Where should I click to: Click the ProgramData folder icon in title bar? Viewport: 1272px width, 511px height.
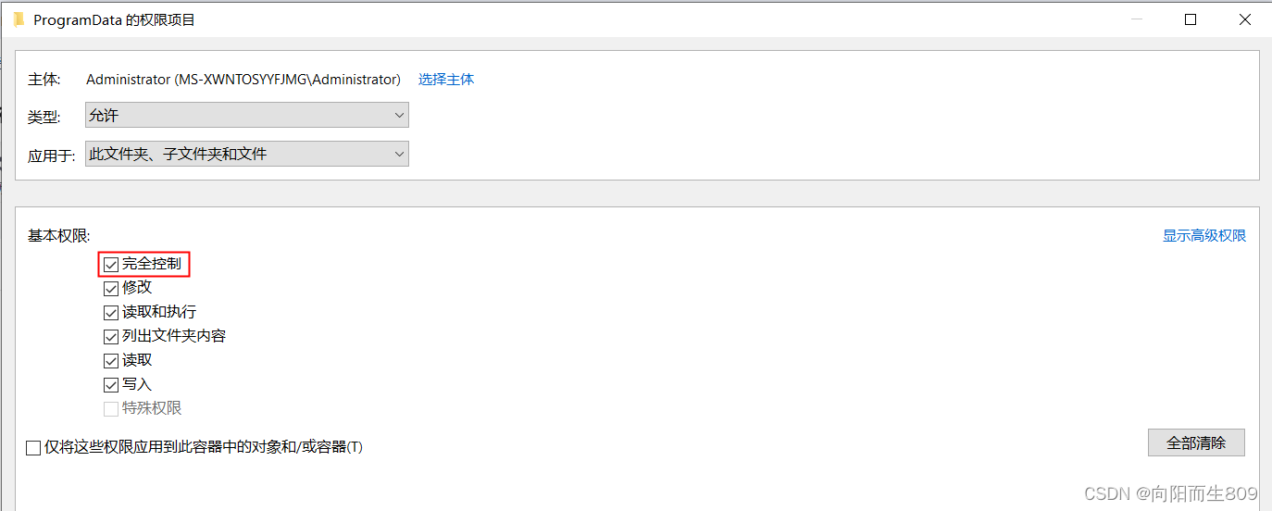[19, 19]
